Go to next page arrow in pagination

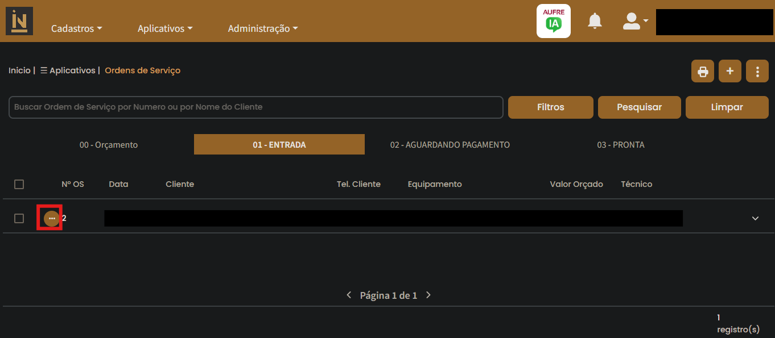428,295
